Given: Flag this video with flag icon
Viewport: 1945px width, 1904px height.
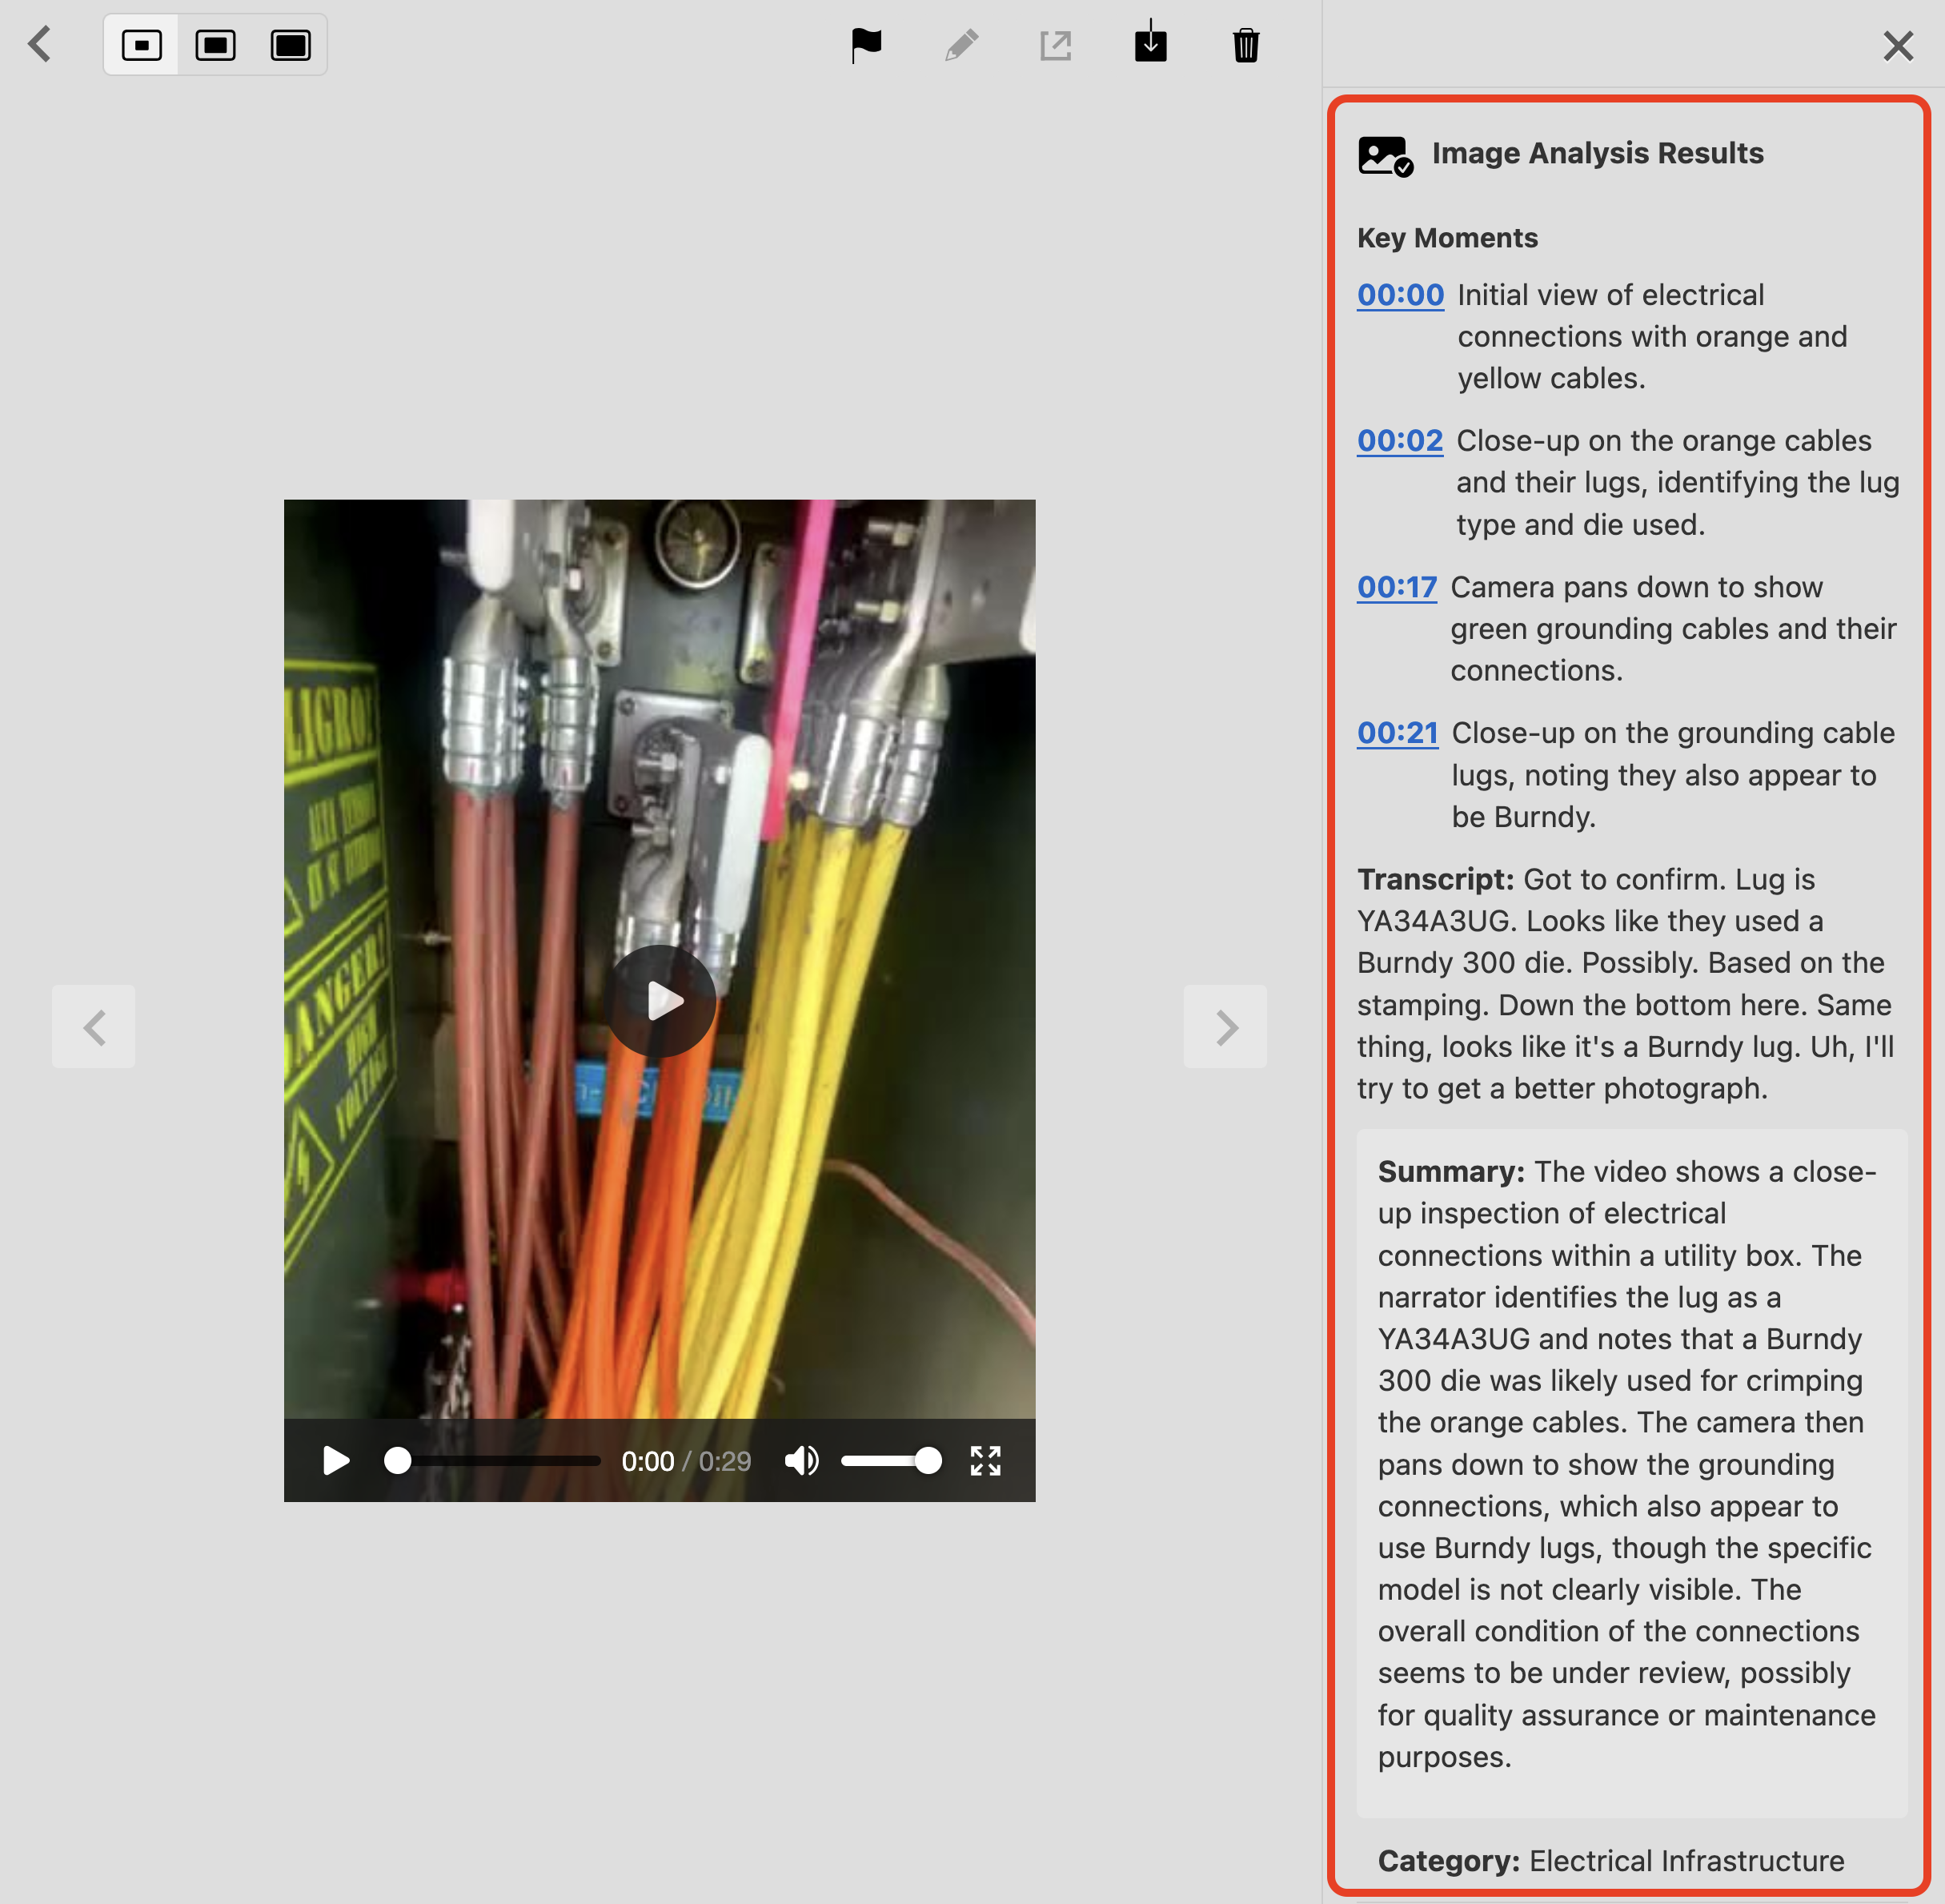Looking at the screenshot, I should click(x=865, y=45).
